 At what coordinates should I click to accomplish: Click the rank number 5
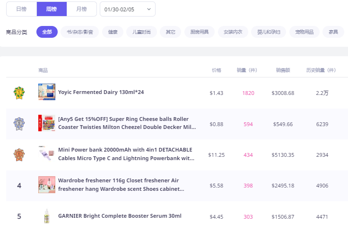pyautogui.click(x=19, y=216)
